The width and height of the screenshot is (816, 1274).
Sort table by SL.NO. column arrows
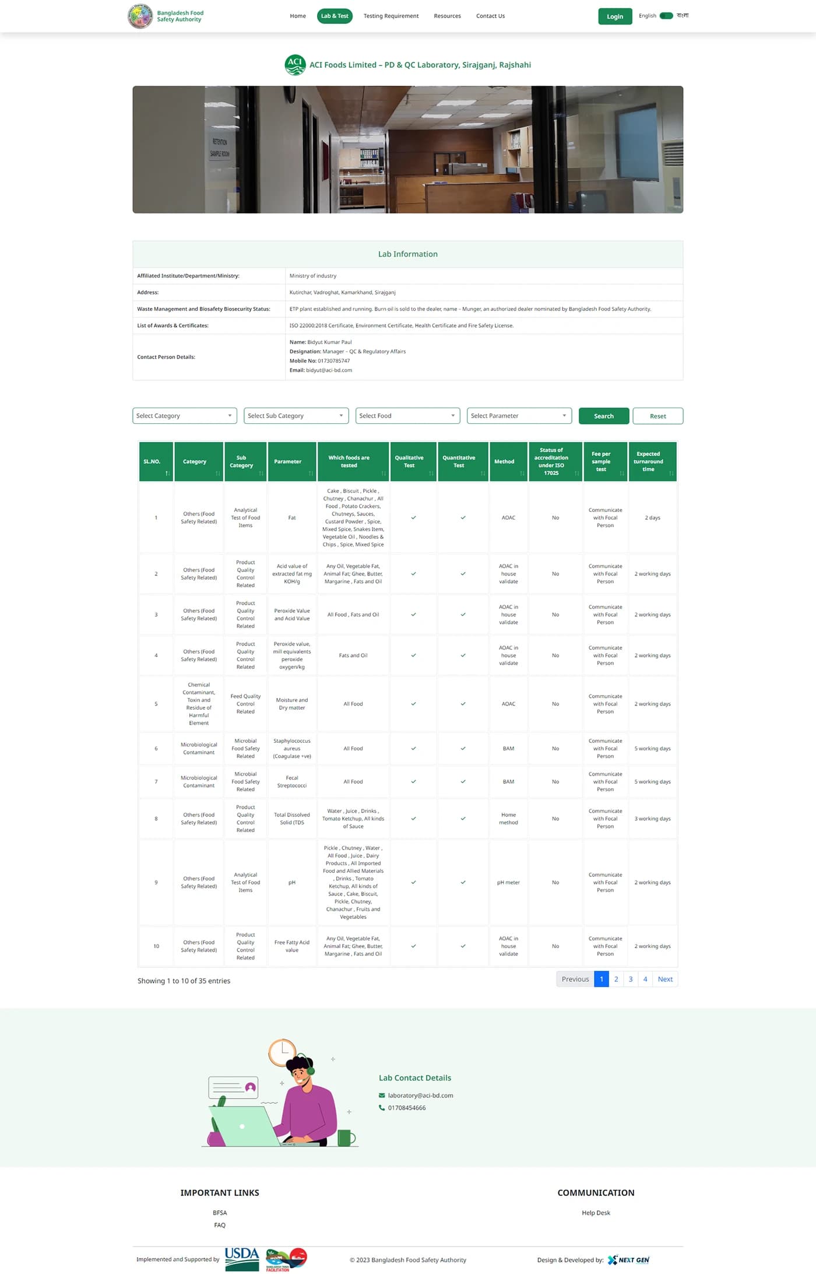[167, 473]
